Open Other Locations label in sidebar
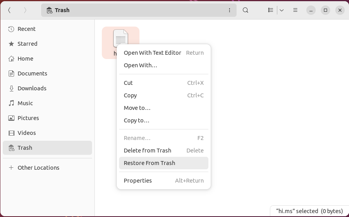This screenshot has width=349, height=217. [38, 168]
